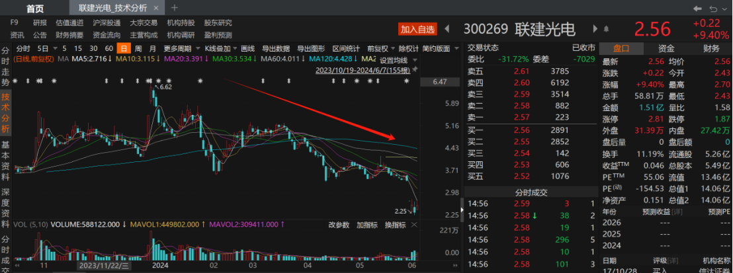Open 分时走势 in the left sidebar
Screen dimensions: 733x273
pyautogui.click(x=5, y=67)
